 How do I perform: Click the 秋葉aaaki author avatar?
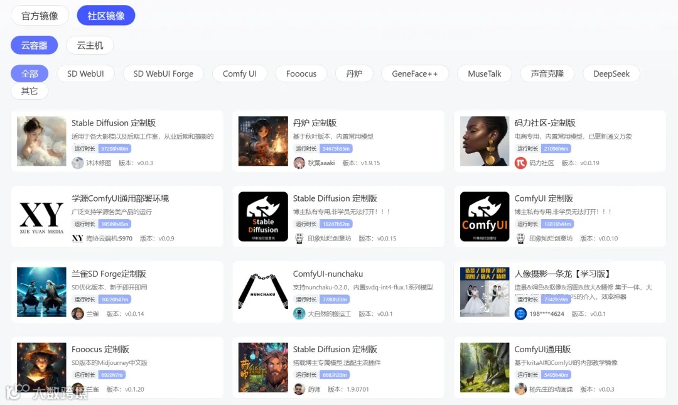299,163
